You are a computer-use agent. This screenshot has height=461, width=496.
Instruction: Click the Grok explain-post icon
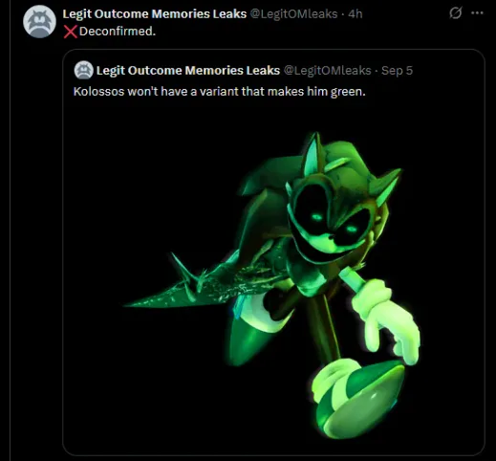coord(456,13)
